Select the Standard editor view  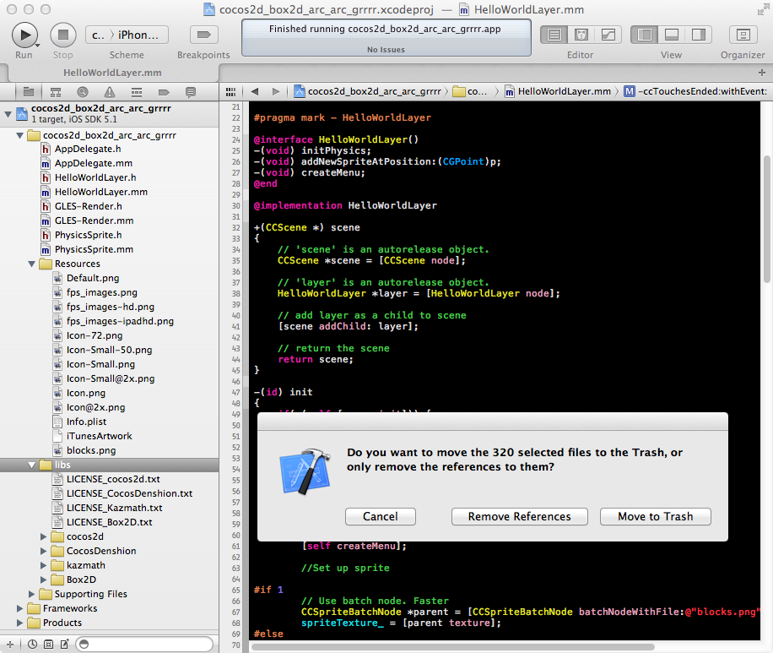pos(554,35)
